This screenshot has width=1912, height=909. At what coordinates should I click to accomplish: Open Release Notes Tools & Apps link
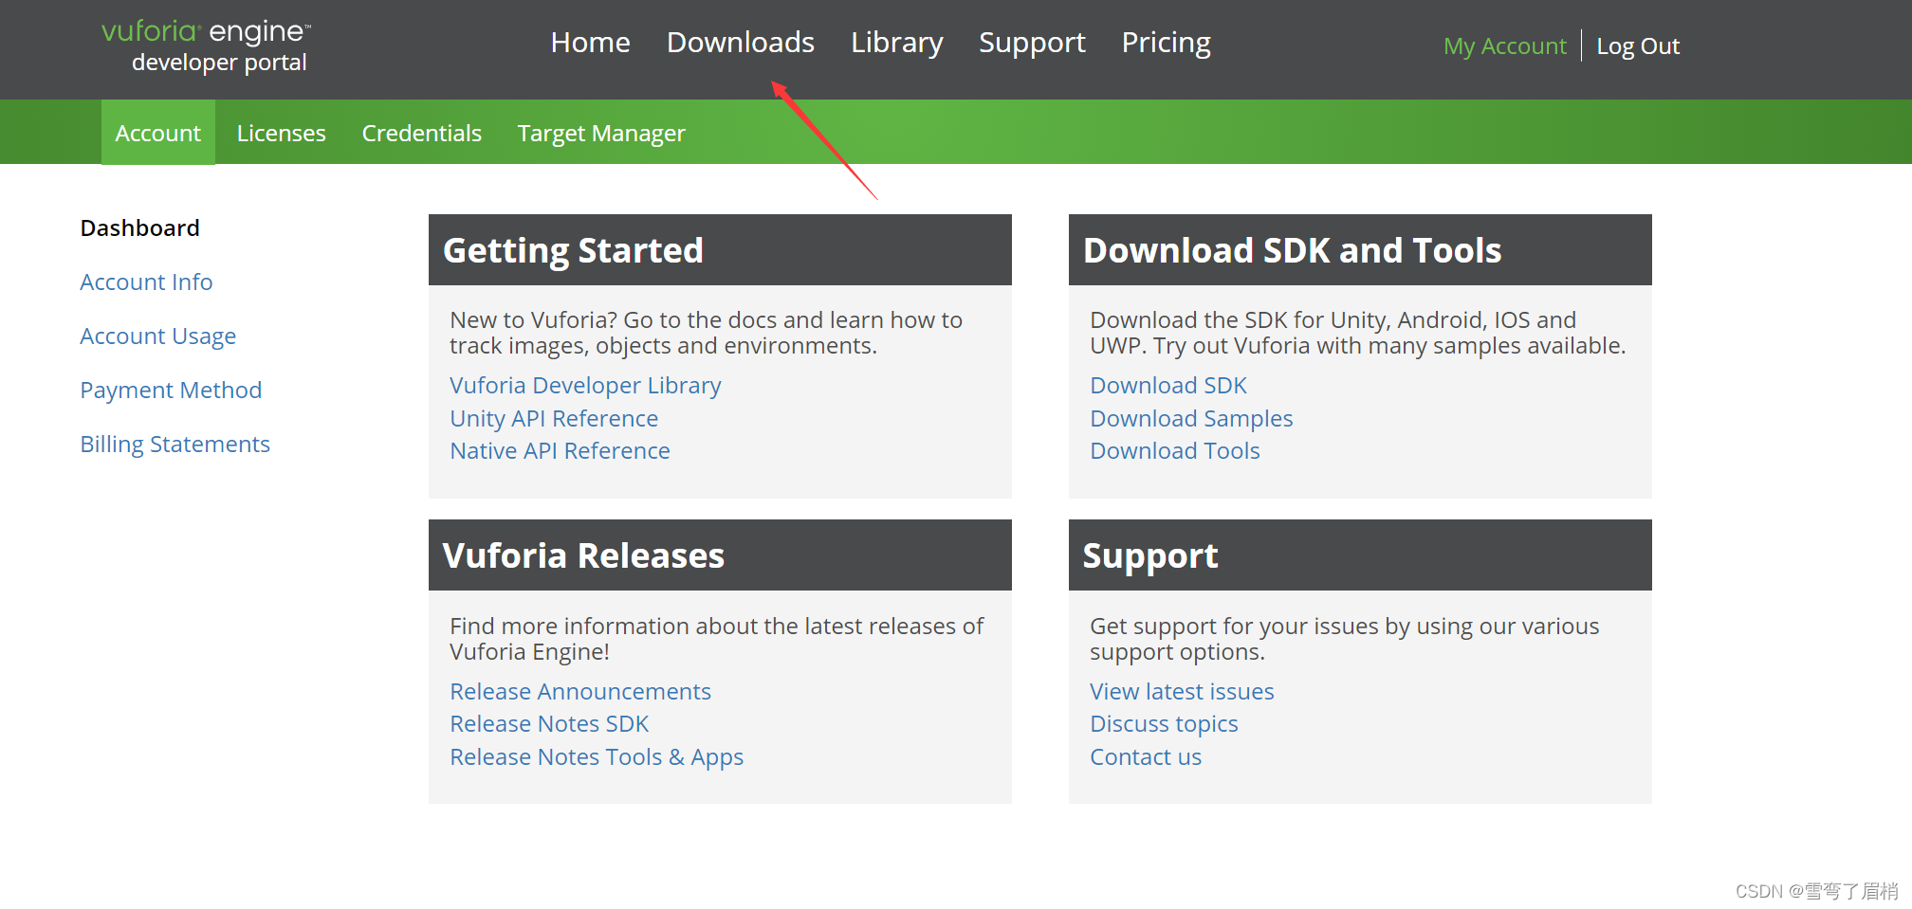(x=597, y=757)
